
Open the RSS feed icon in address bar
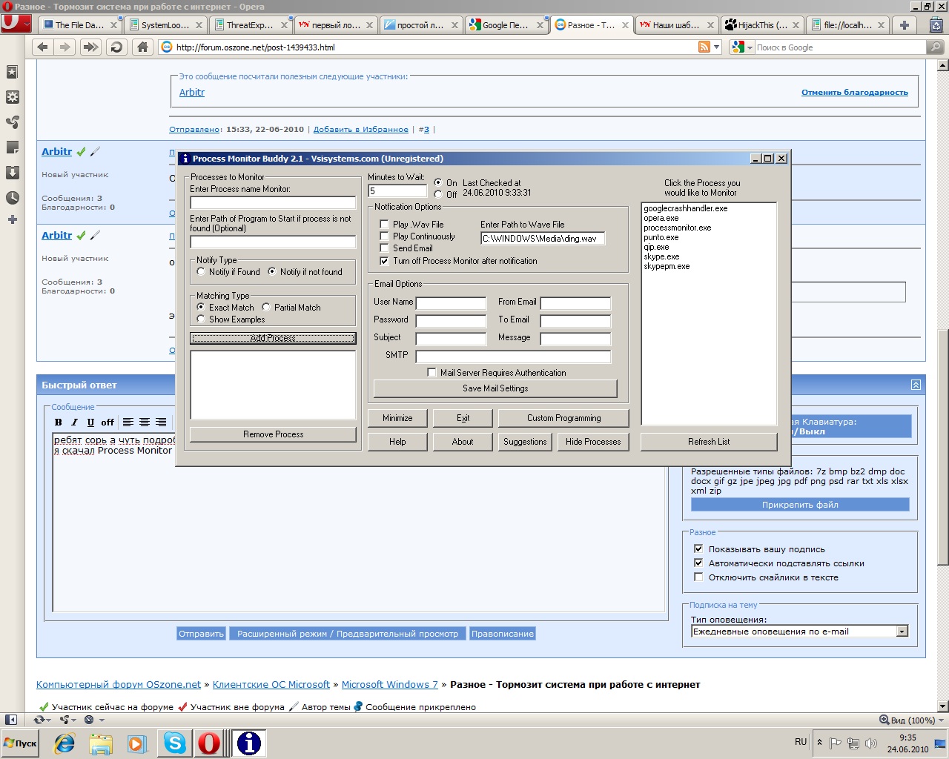(704, 47)
